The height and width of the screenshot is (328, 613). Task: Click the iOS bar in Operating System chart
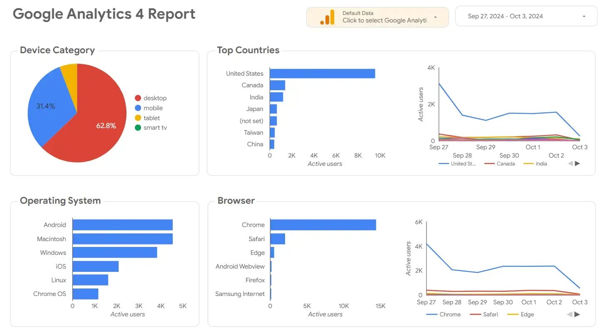[x=96, y=266]
